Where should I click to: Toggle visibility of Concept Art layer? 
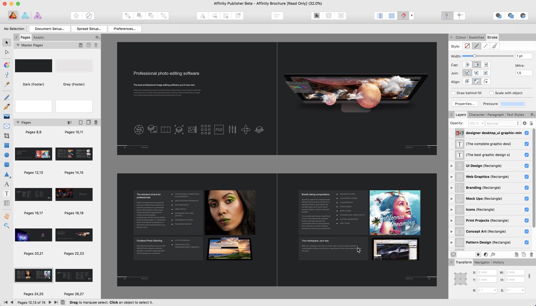(x=526, y=231)
